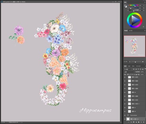Click the layer style fx icon
The width and height of the screenshot is (146, 124).
click(x=131, y=122)
